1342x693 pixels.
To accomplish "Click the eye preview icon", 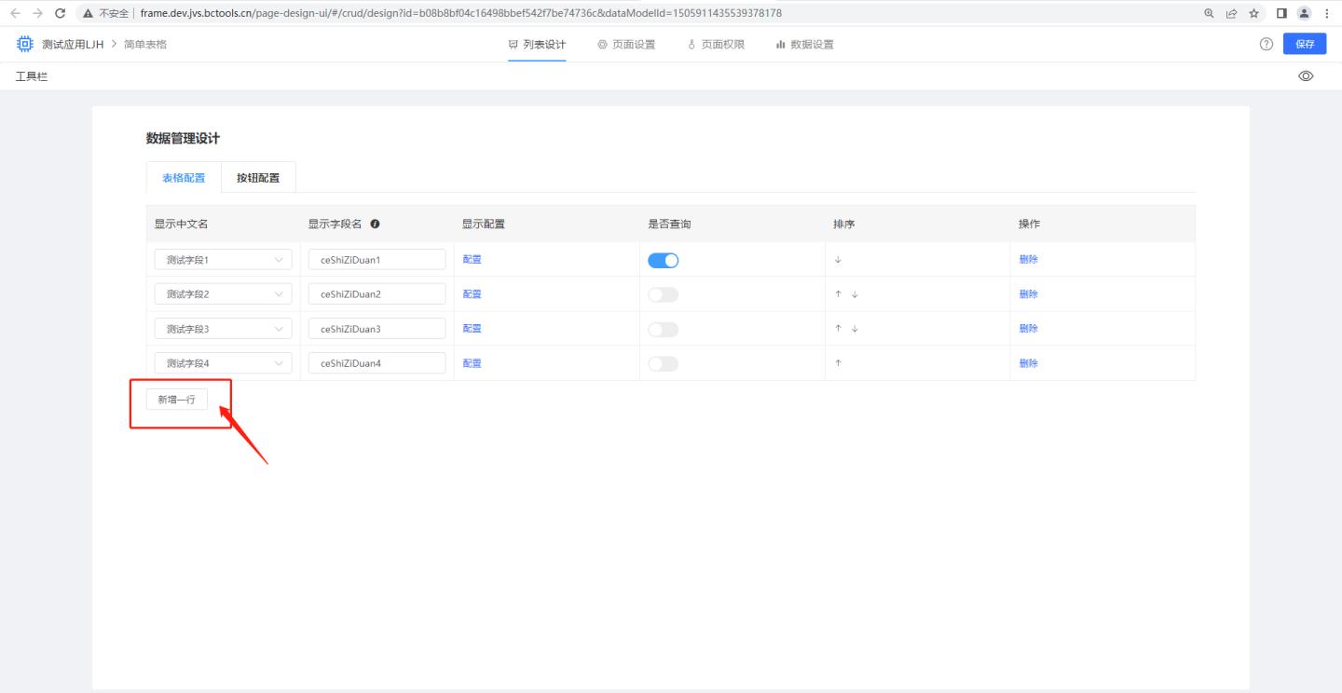I will [x=1306, y=76].
